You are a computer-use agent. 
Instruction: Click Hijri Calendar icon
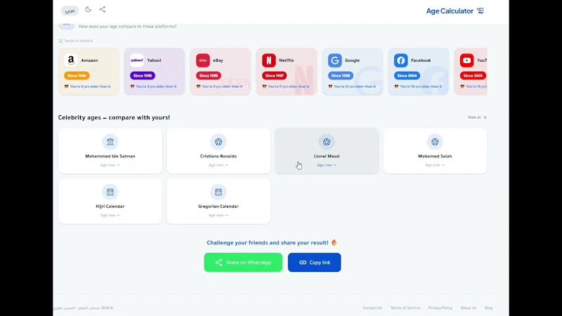pos(110,192)
